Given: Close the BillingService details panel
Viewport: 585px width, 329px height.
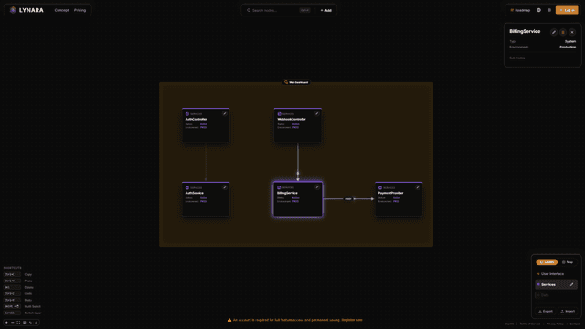Looking at the screenshot, I should pos(572,32).
